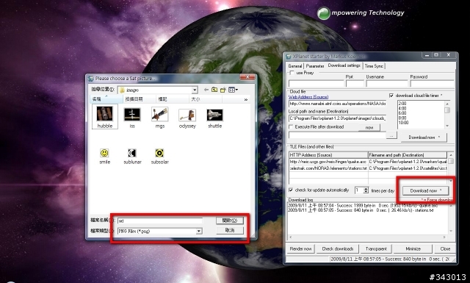Select 2:00 in the cloud times list
The height and width of the screenshot is (283, 470).
402,104
